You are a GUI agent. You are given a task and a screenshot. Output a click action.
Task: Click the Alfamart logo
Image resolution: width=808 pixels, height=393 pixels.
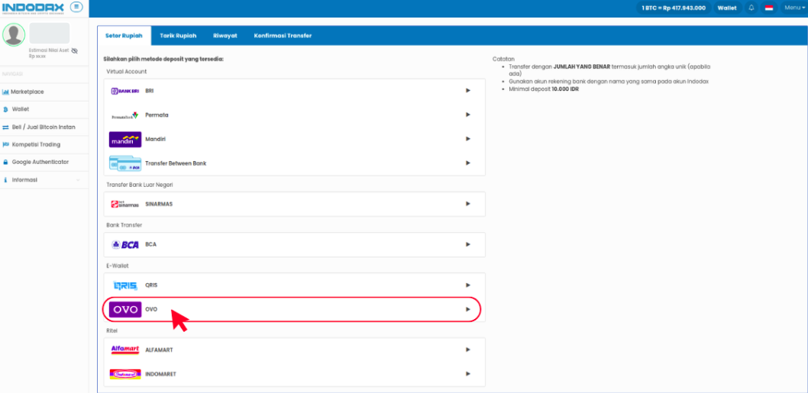(125, 350)
